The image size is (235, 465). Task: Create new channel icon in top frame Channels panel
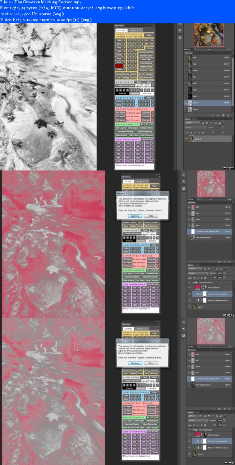[x=223, y=115]
